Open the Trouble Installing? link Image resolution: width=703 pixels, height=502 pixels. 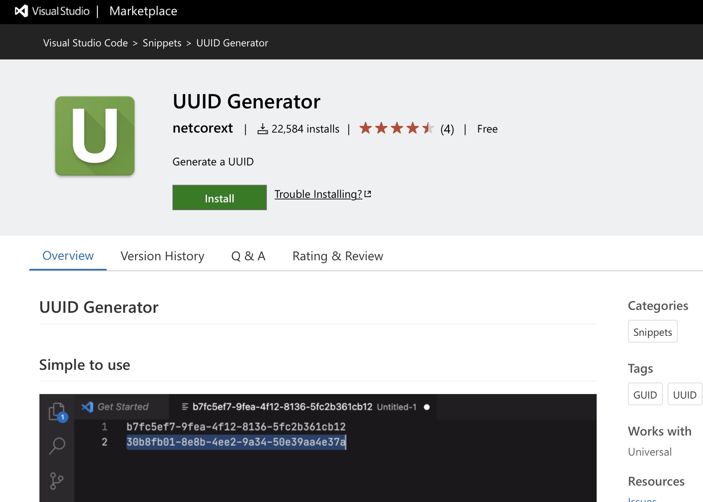coord(318,194)
